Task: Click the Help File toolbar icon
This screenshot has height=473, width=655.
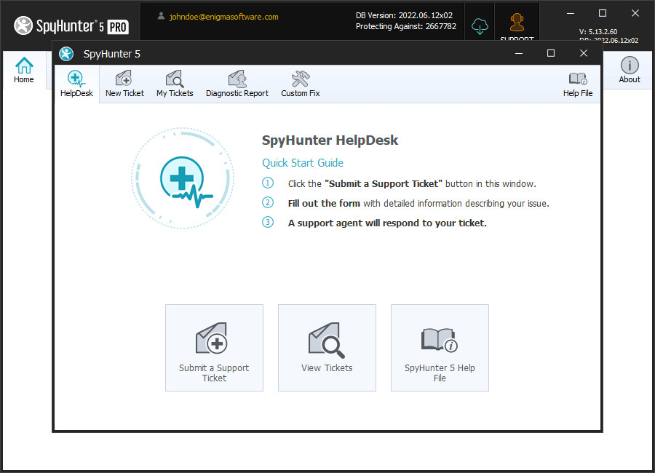Action: click(577, 84)
